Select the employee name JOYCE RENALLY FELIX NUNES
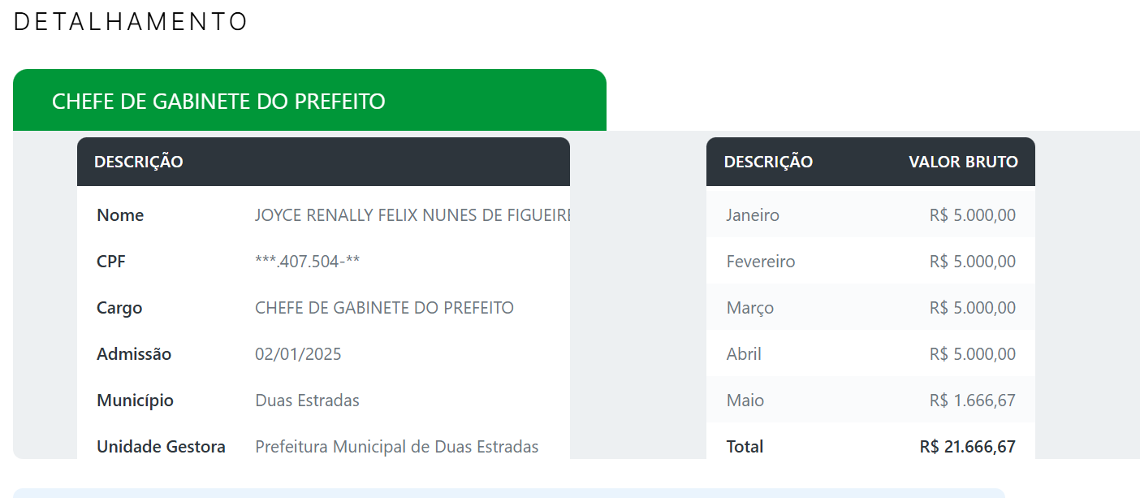This screenshot has height=498, width=1140. point(412,215)
